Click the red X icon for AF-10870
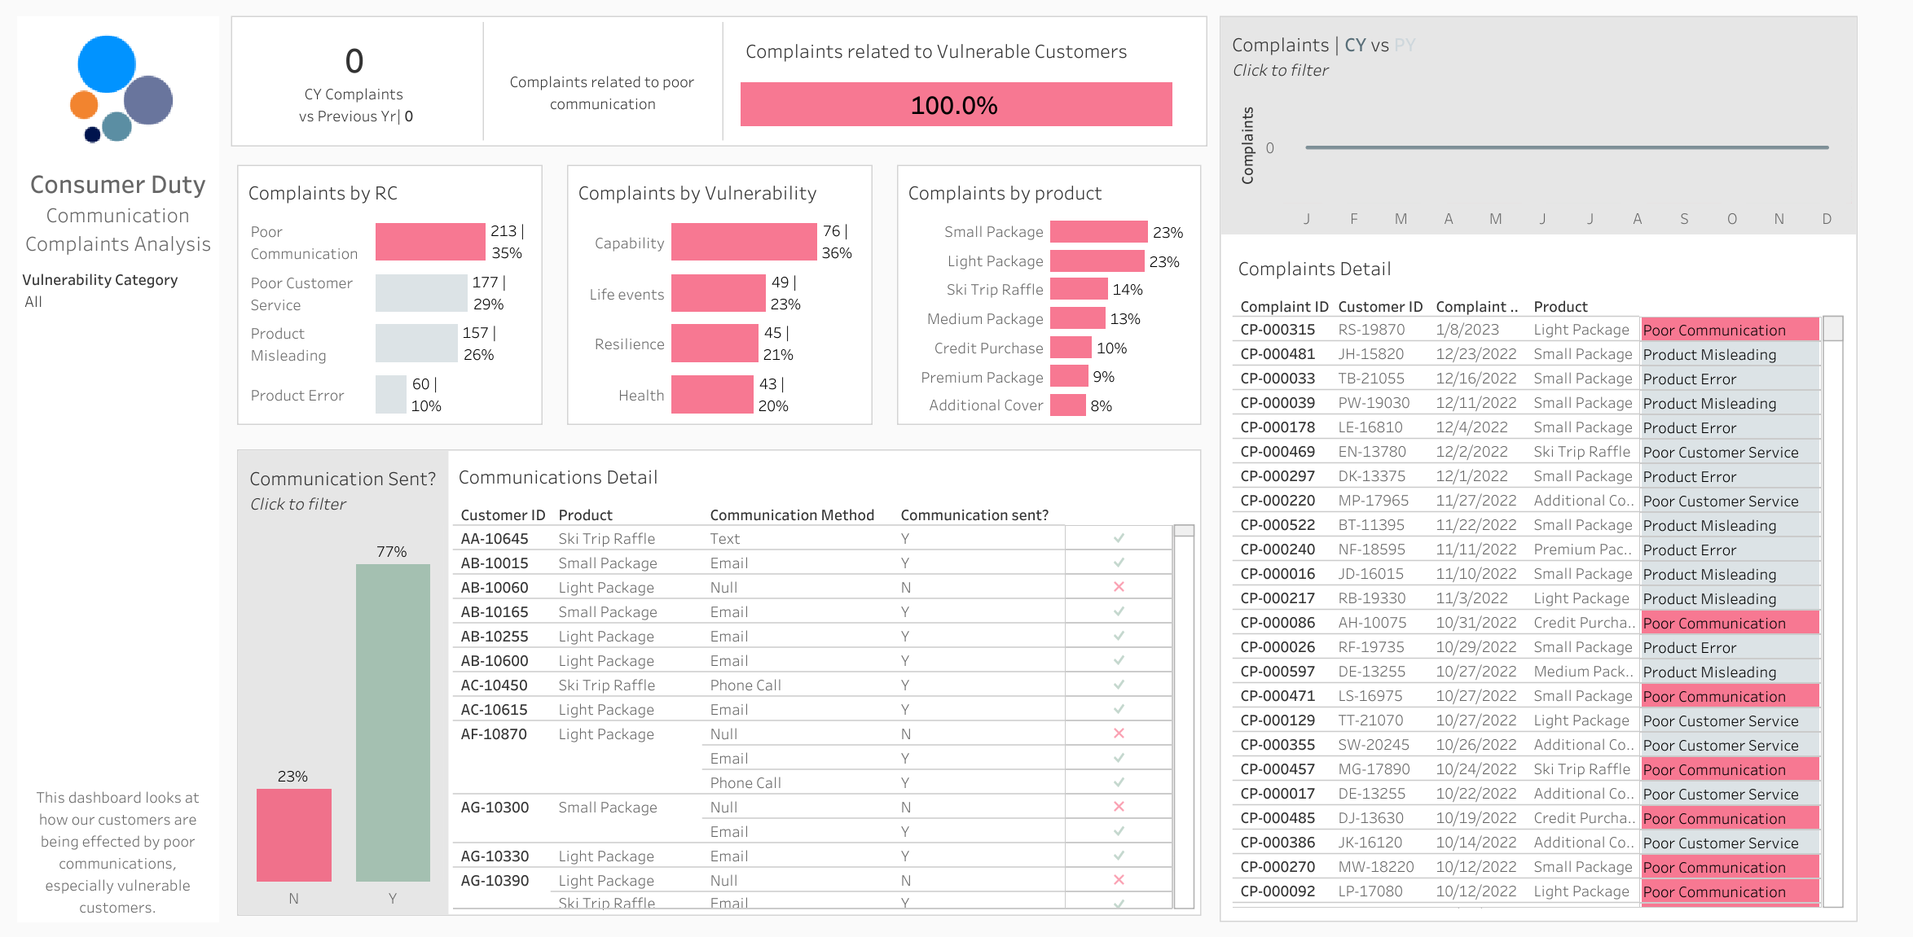This screenshot has width=1913, height=937. (x=1119, y=733)
